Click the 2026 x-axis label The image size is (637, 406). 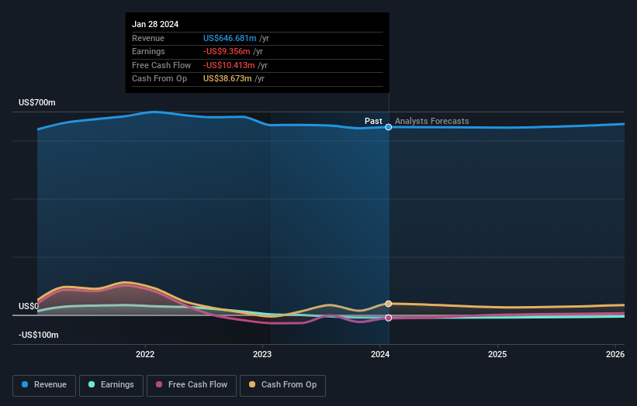[615, 355]
